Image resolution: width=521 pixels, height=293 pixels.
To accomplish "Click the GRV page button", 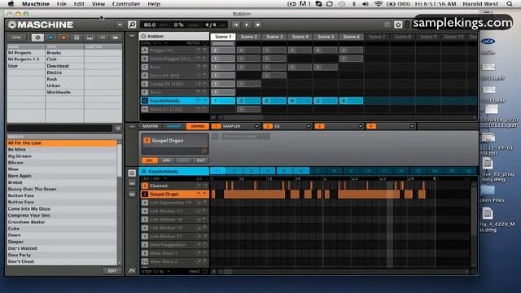I will [x=166, y=160].
